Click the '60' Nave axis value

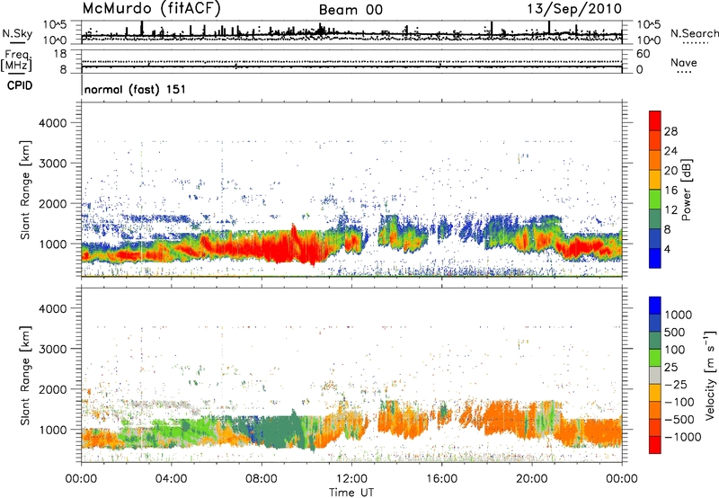pos(643,54)
